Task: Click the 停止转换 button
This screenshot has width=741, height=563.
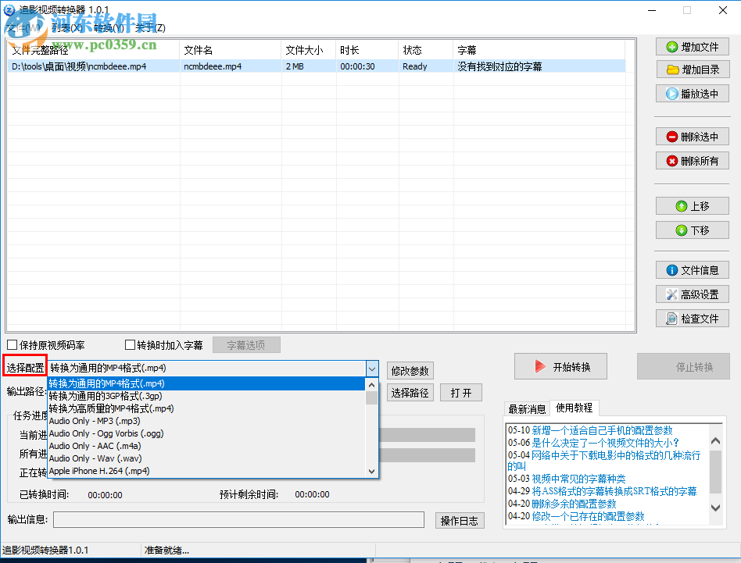Action: pyautogui.click(x=683, y=367)
